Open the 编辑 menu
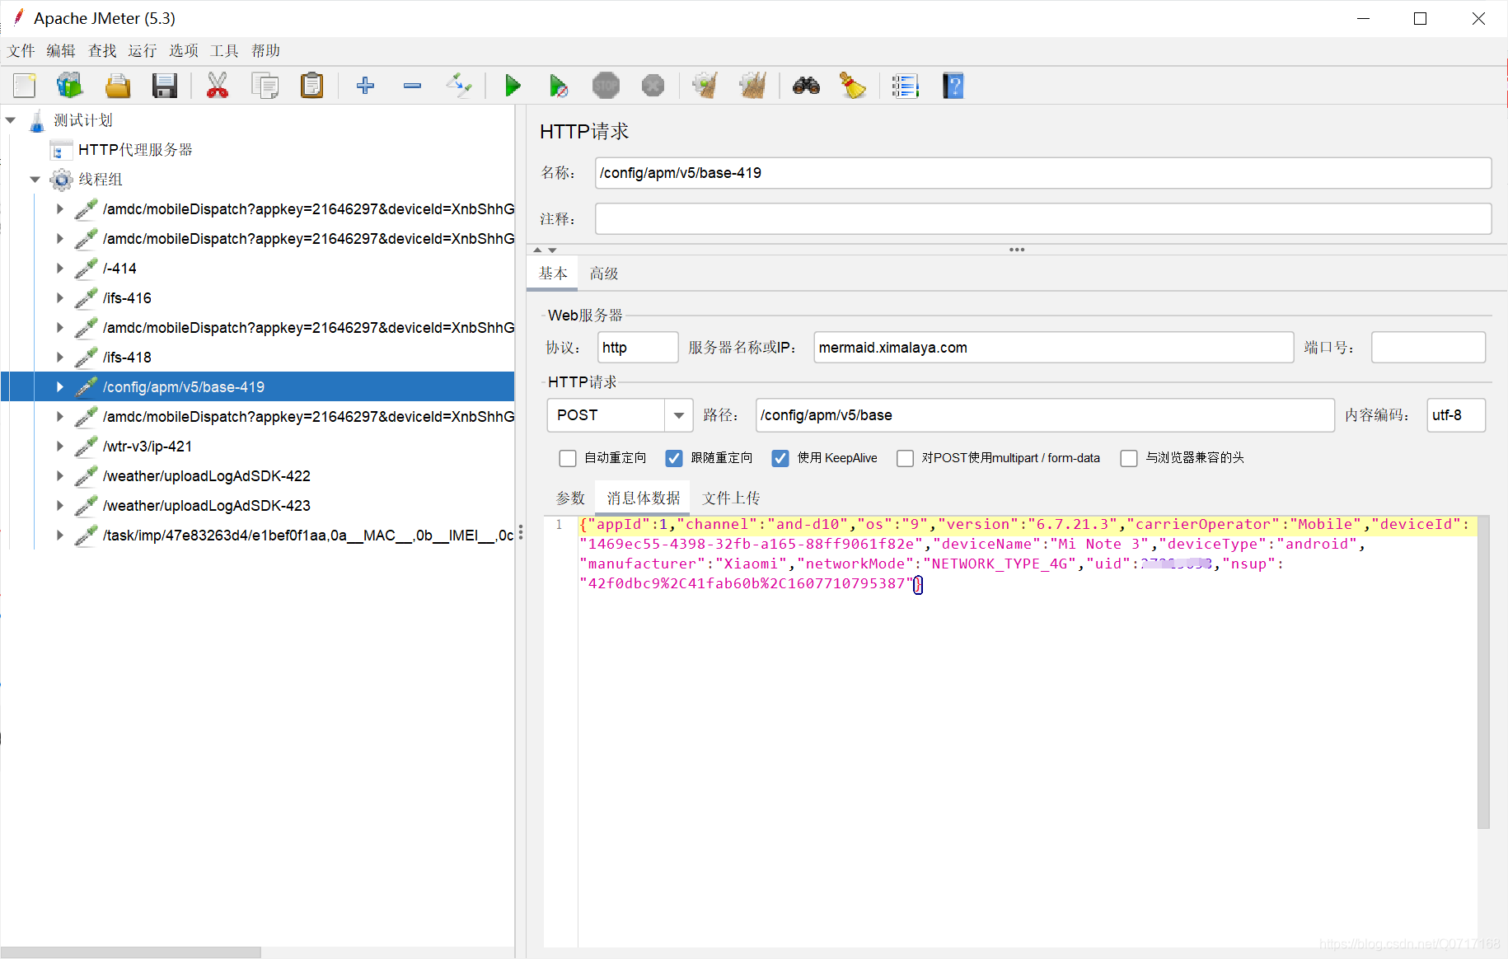This screenshot has height=959, width=1508. pyautogui.click(x=61, y=51)
